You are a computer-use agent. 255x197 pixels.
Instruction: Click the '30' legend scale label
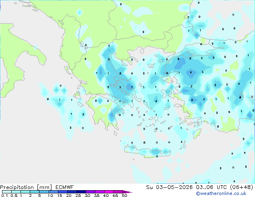tap(87, 195)
